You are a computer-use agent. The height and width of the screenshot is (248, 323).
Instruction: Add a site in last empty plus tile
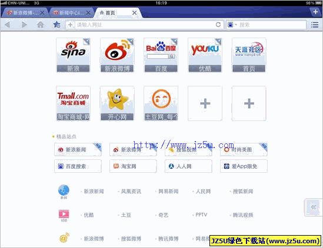249,103
